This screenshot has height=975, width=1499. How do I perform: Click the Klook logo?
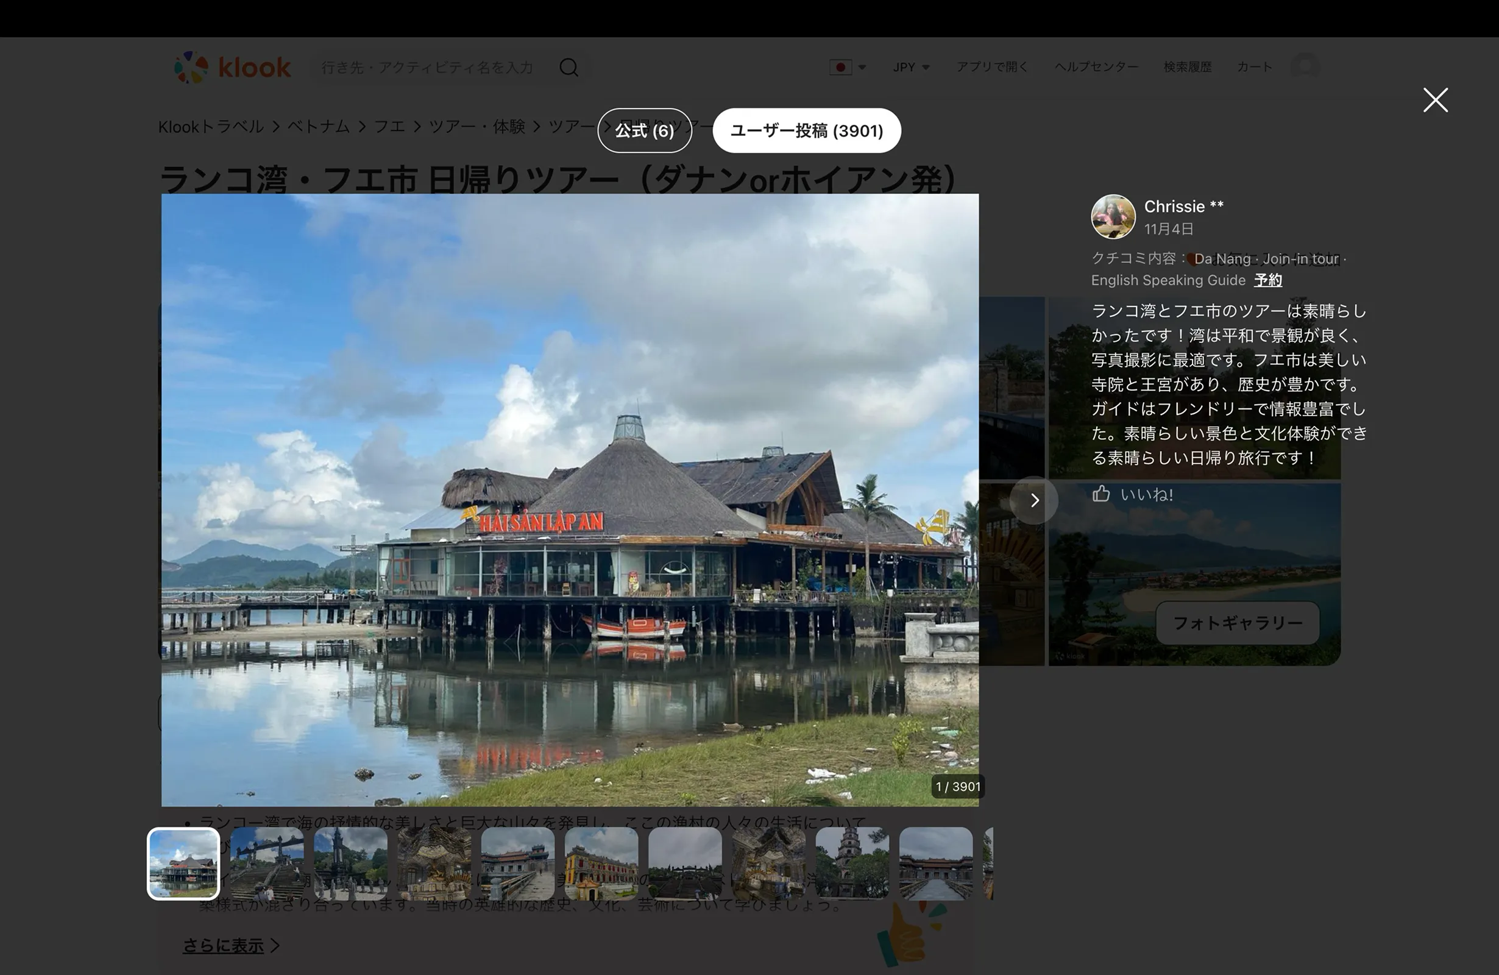[232, 67]
